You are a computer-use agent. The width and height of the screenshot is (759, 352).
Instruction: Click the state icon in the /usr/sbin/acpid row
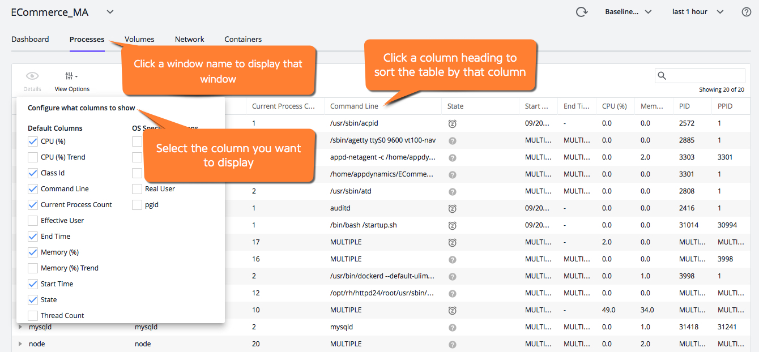click(452, 123)
